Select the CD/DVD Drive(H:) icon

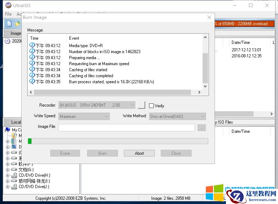pos(14,175)
